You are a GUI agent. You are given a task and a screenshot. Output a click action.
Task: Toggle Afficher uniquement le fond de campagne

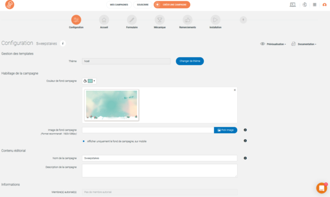pyautogui.click(x=84, y=141)
